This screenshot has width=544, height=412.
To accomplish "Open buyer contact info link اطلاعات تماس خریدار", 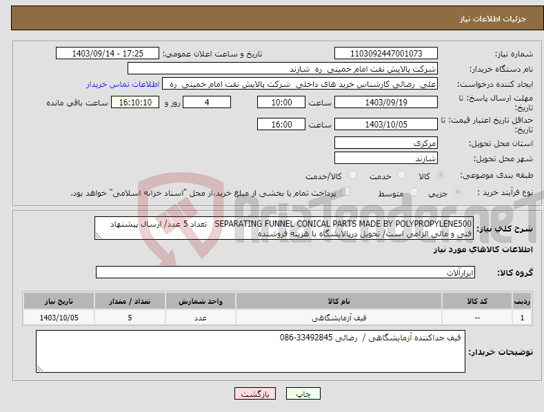I will [123, 84].
